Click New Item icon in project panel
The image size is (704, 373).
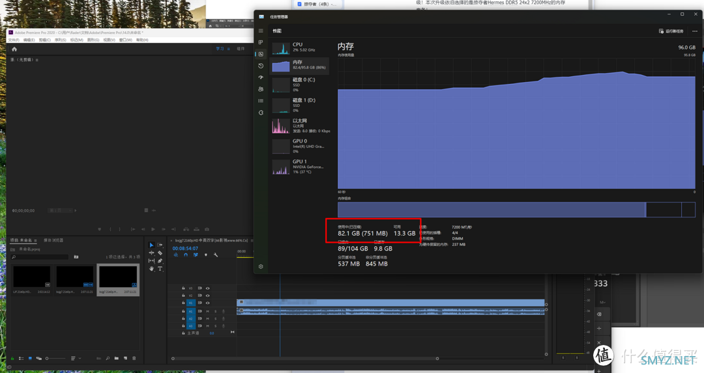125,358
